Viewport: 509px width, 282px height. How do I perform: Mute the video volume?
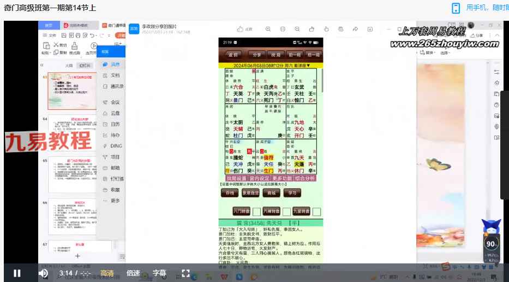point(43,273)
